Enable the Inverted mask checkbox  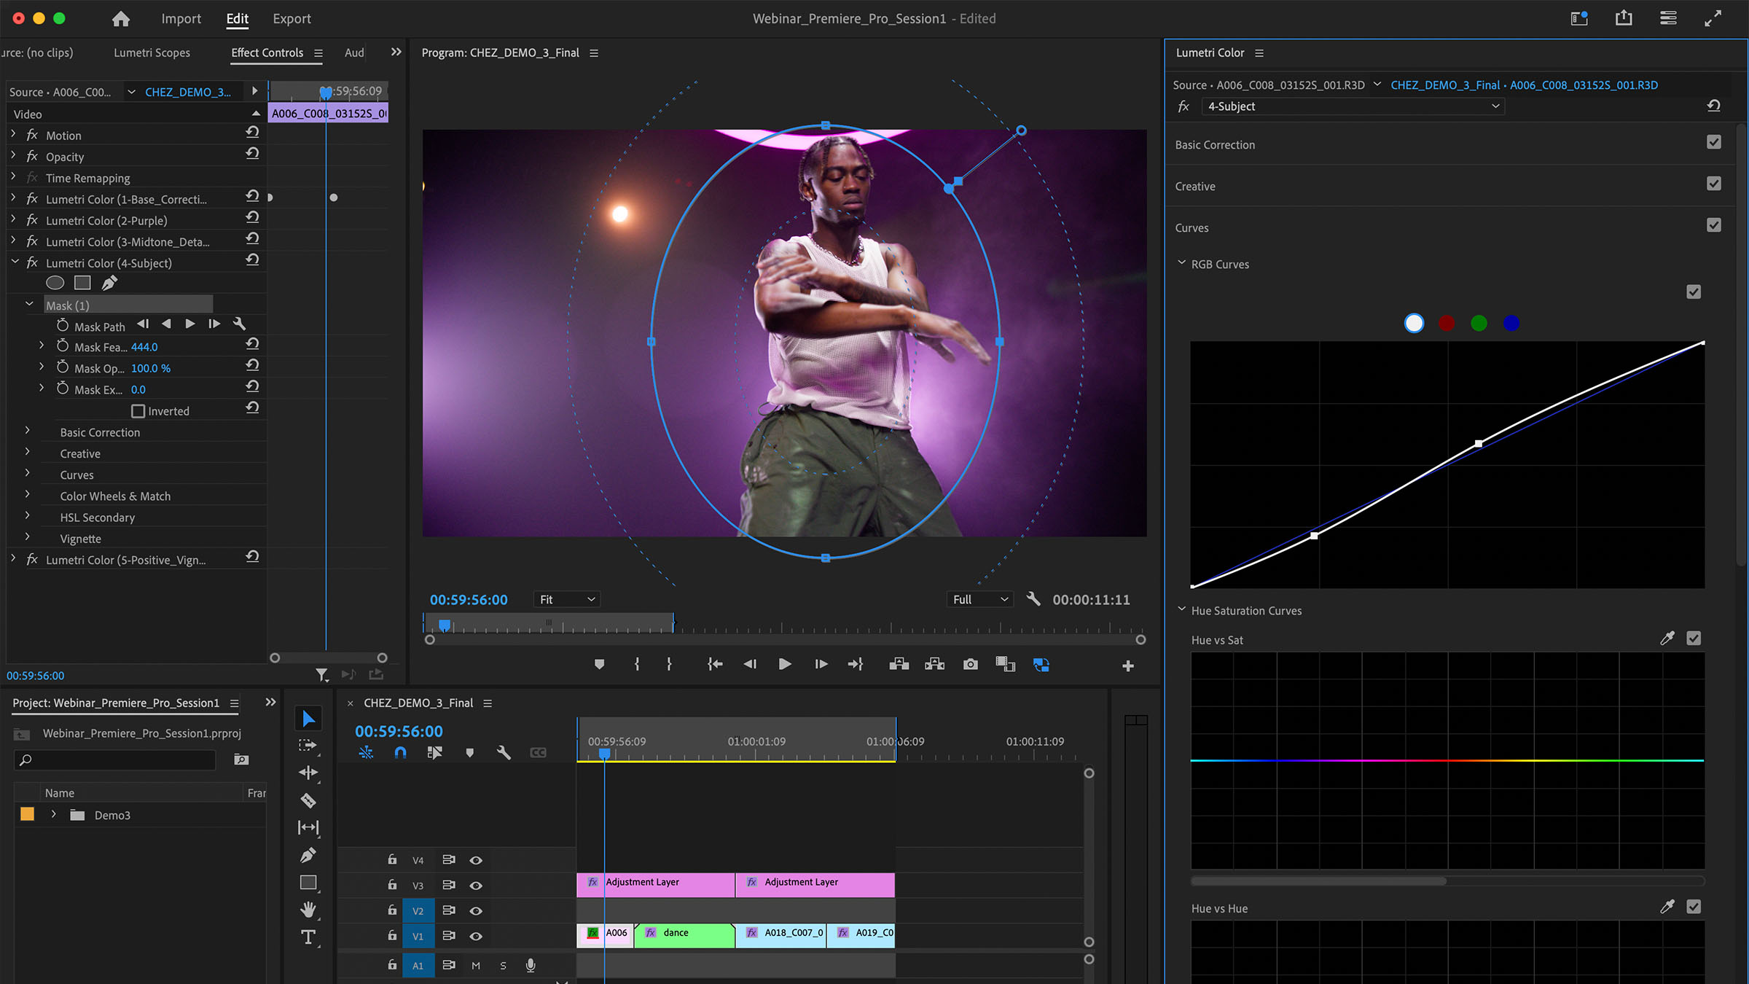138,411
